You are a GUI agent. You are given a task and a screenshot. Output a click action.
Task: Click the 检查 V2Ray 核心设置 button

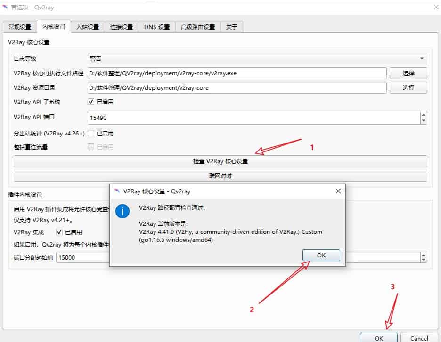pyautogui.click(x=220, y=161)
